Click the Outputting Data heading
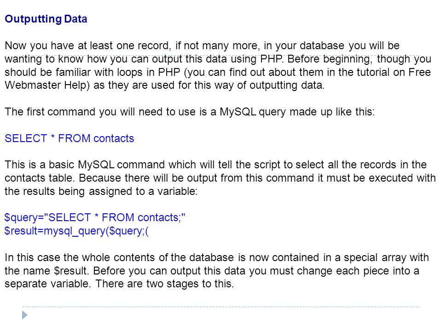Viewport: 442px width, 331px height. (x=46, y=19)
